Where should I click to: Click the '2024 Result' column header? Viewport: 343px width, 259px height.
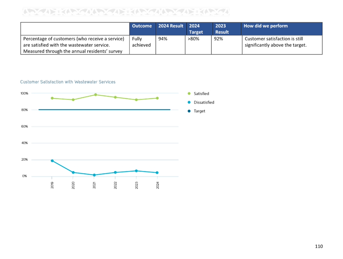pyautogui.click(x=171, y=29)
